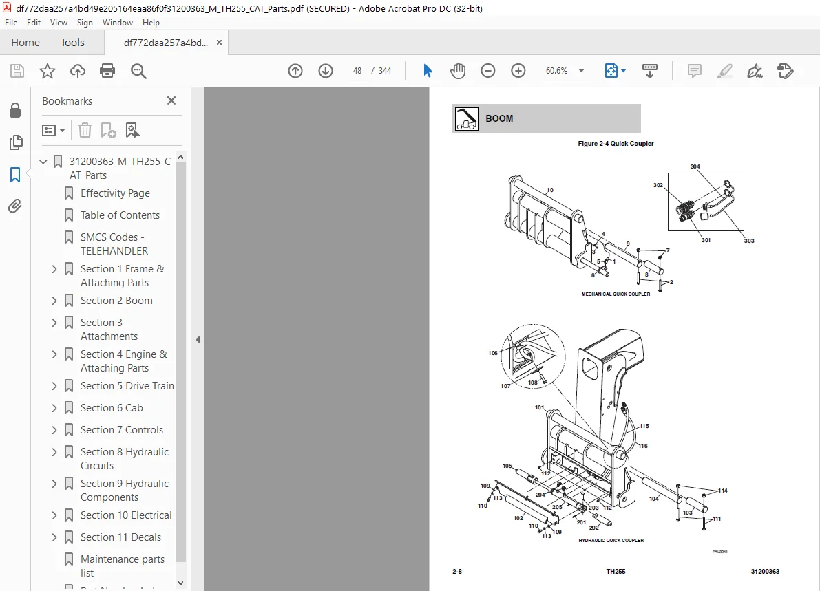This screenshot has width=820, height=591.
Task: Select the highlight text pen tool
Action: point(725,71)
